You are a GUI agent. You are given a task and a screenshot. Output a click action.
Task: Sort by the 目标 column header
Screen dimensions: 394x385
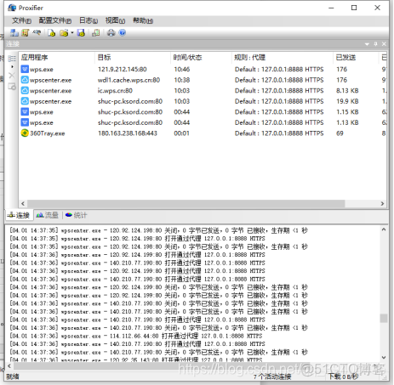click(x=133, y=58)
